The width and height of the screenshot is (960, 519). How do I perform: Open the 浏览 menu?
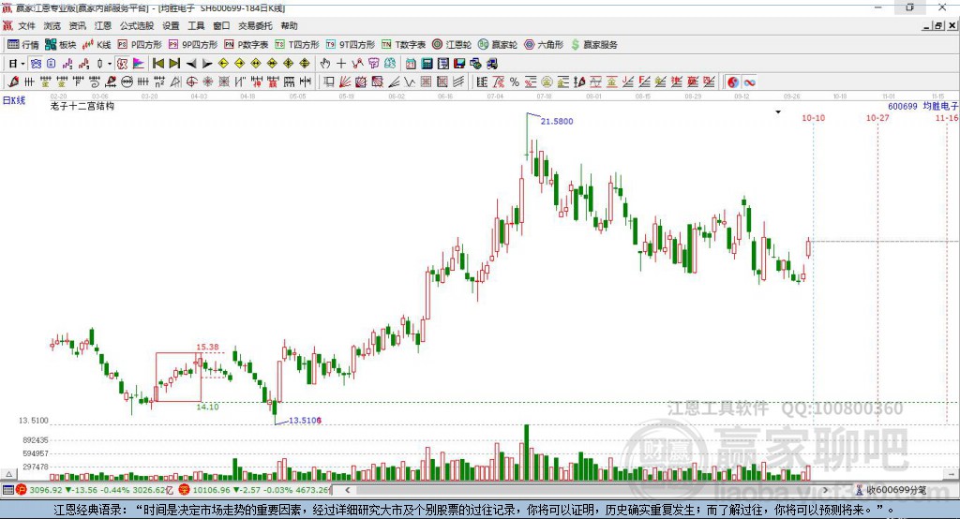pyautogui.click(x=52, y=25)
